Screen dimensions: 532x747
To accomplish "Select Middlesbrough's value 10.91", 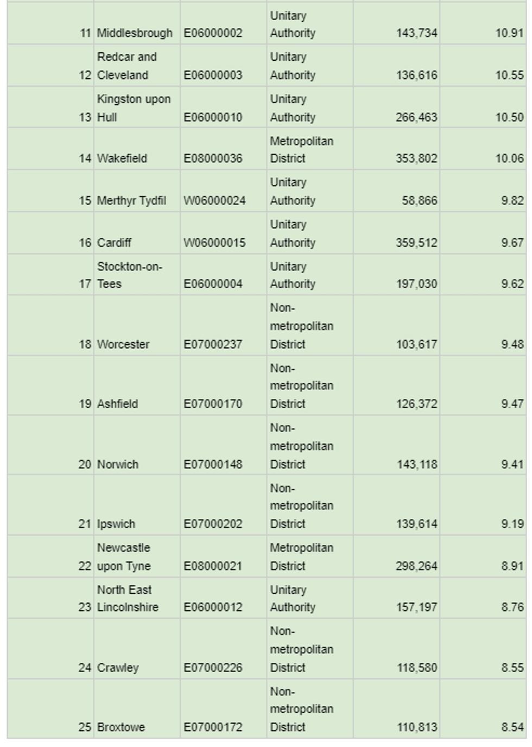I will tap(509, 33).
